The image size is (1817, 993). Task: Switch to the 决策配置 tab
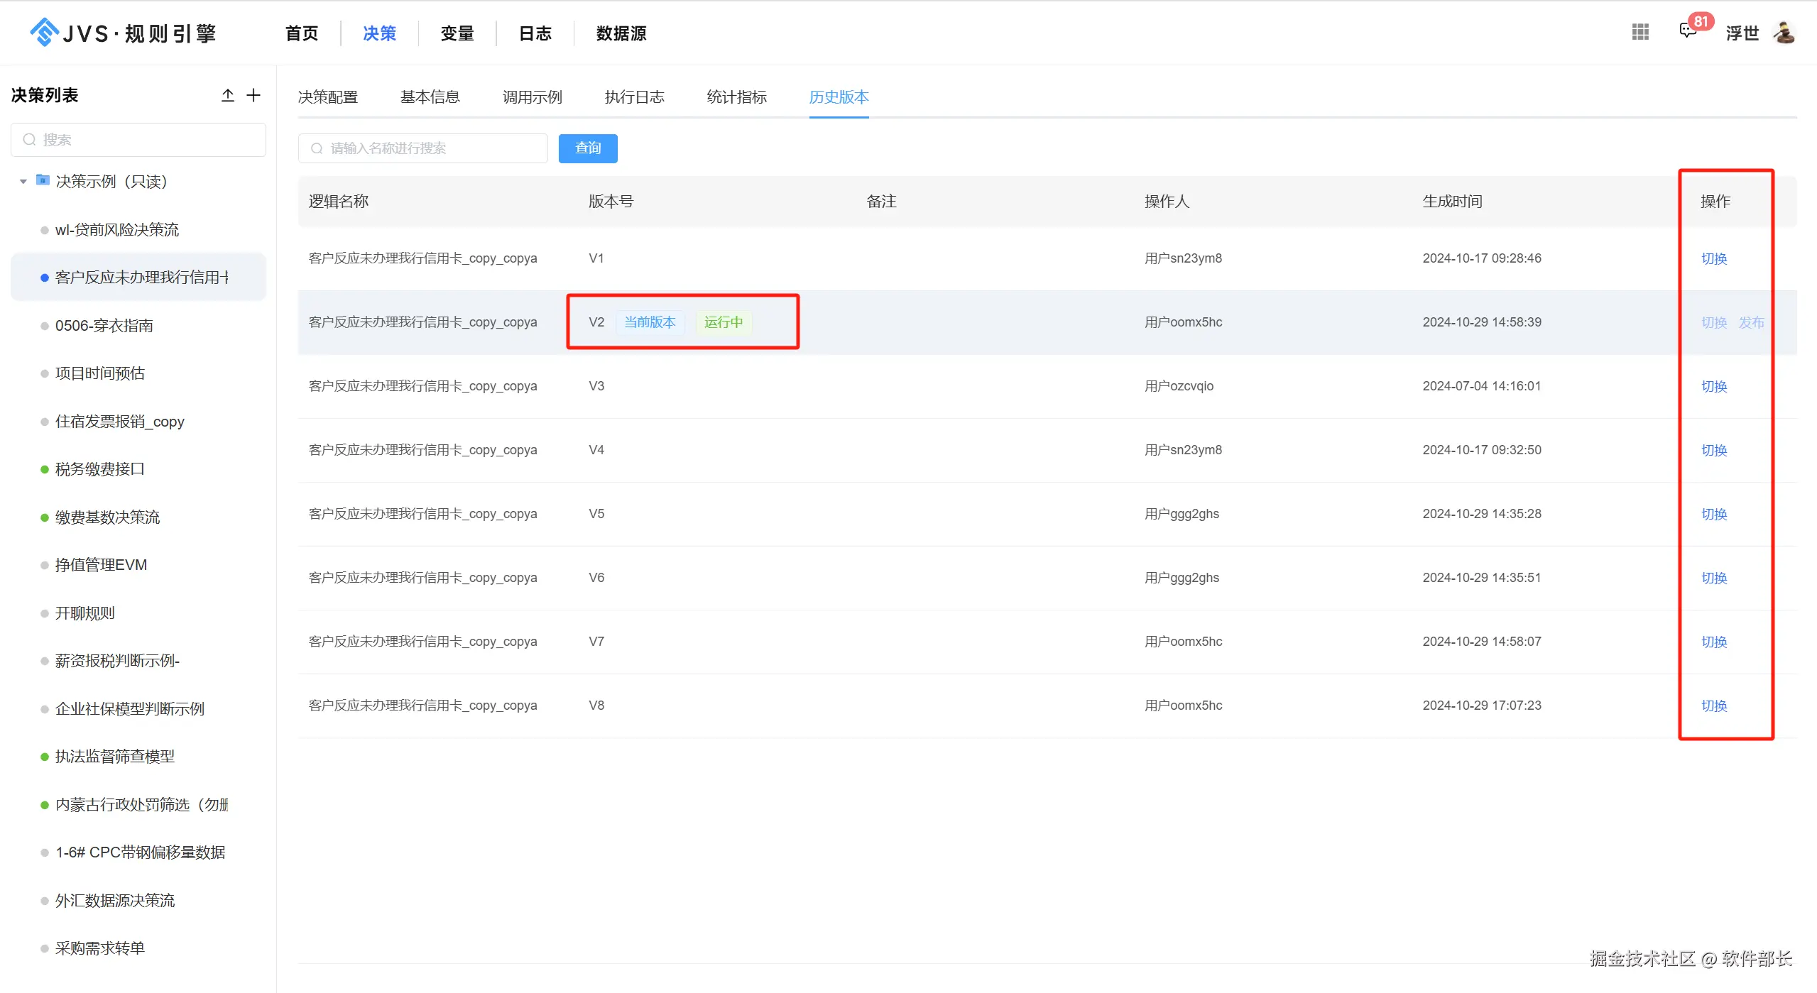pos(327,97)
